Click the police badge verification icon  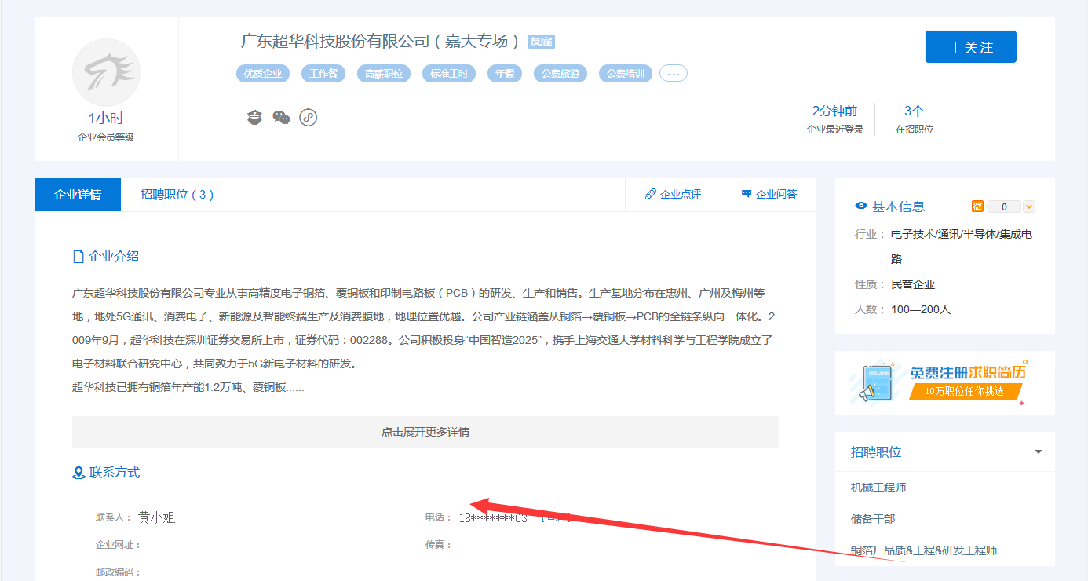tap(254, 118)
